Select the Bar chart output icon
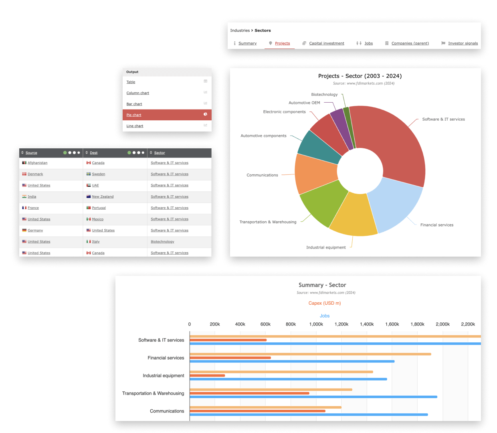This screenshot has width=497, height=433. coord(205,103)
